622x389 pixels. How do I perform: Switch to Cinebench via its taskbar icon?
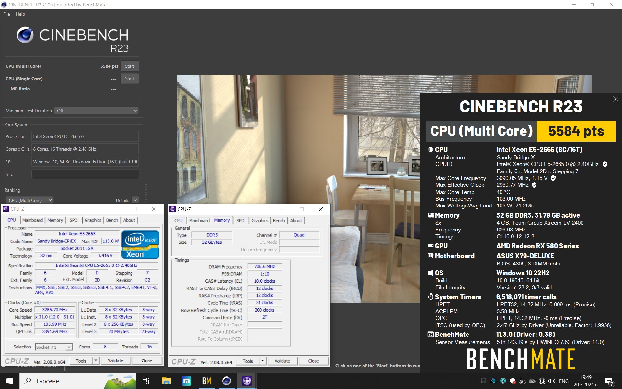click(226, 381)
